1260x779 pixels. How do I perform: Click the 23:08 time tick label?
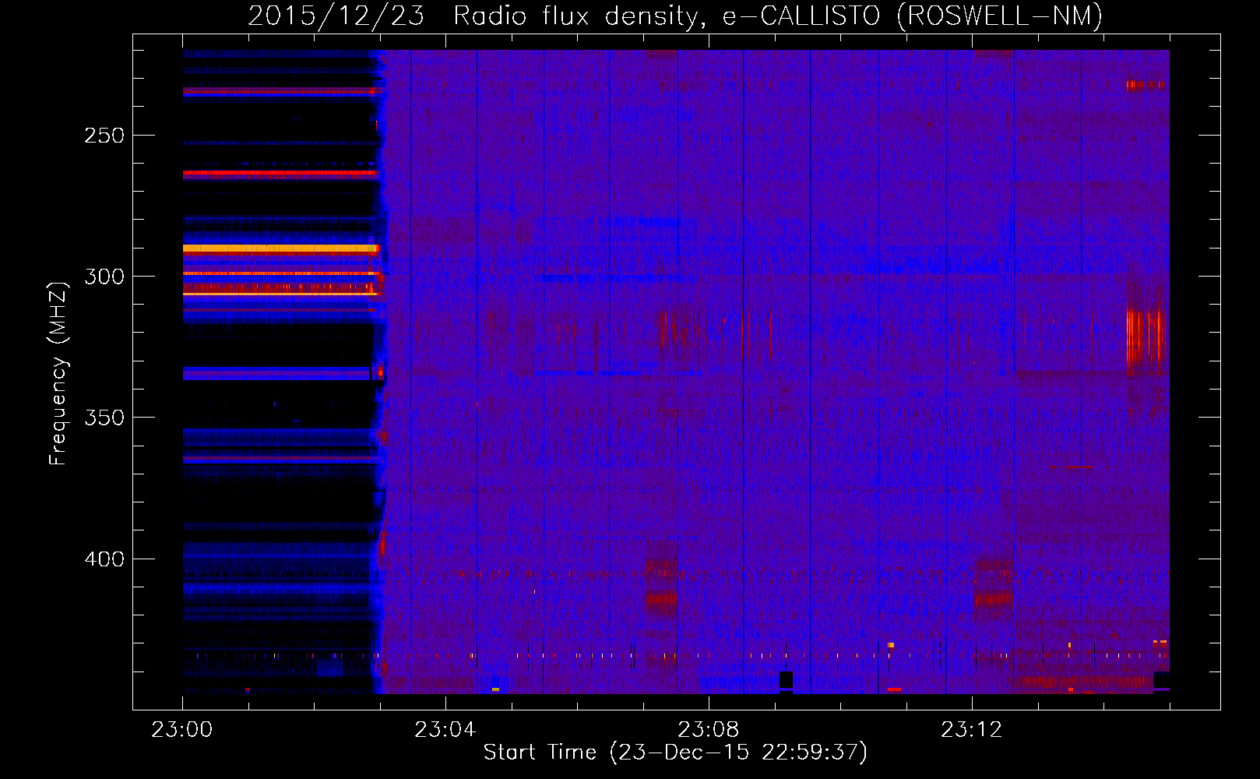[x=709, y=729]
